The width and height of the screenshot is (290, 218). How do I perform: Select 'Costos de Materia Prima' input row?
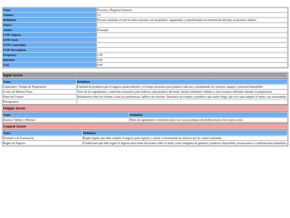tap(39, 92)
